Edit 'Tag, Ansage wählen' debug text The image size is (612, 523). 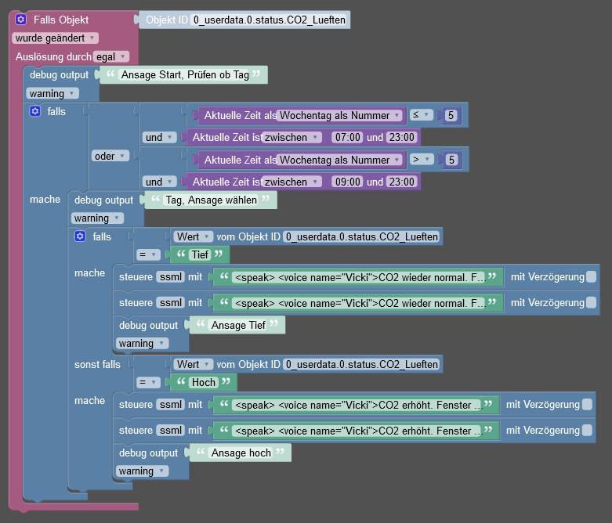click(x=212, y=200)
